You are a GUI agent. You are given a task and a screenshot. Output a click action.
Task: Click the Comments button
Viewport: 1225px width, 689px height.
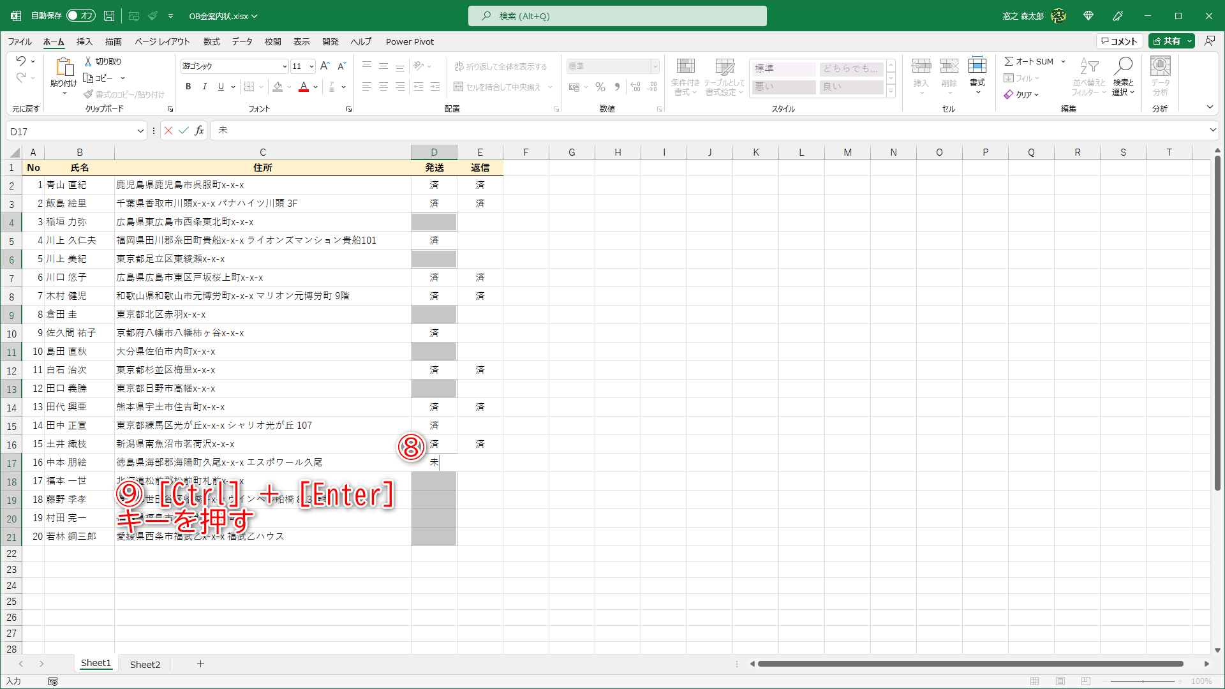(1119, 41)
